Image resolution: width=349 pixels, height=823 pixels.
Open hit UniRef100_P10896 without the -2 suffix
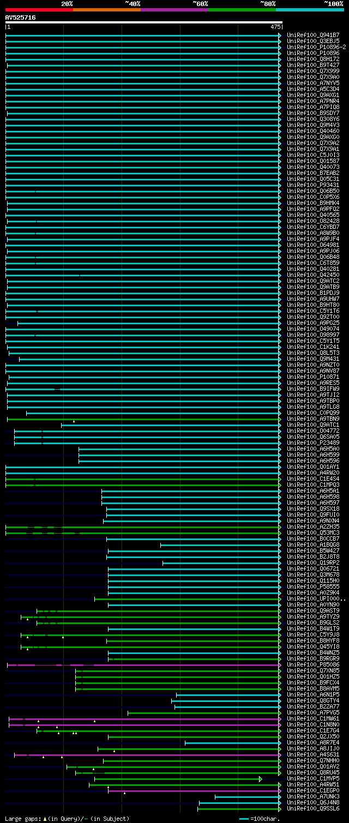tap(313, 53)
